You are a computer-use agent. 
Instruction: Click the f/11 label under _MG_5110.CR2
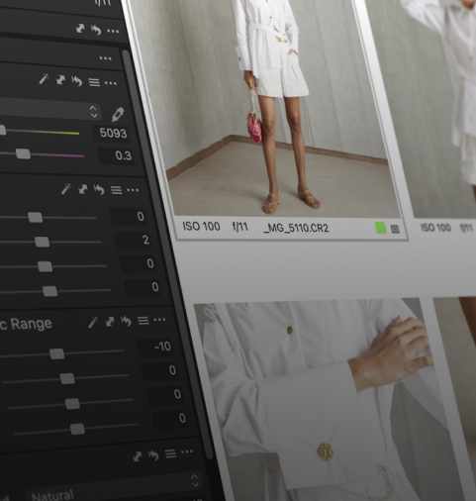coord(240,227)
